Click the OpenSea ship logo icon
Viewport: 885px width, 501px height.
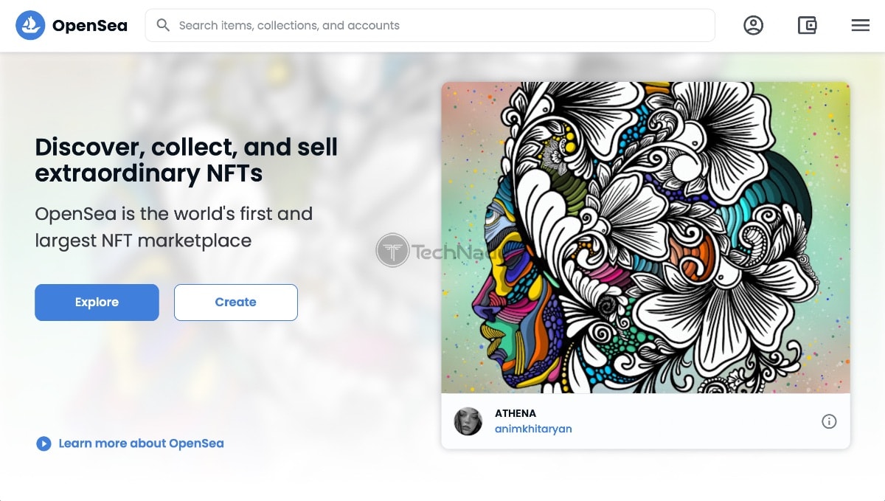30,26
